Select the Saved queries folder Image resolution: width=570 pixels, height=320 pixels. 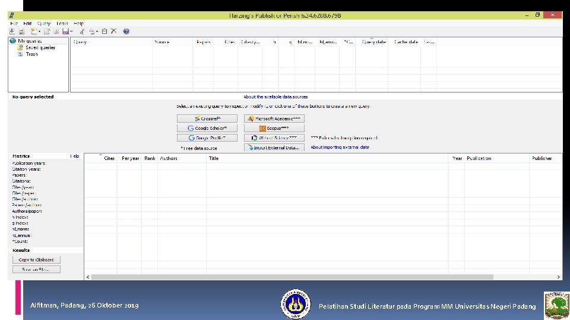pyautogui.click(x=40, y=47)
